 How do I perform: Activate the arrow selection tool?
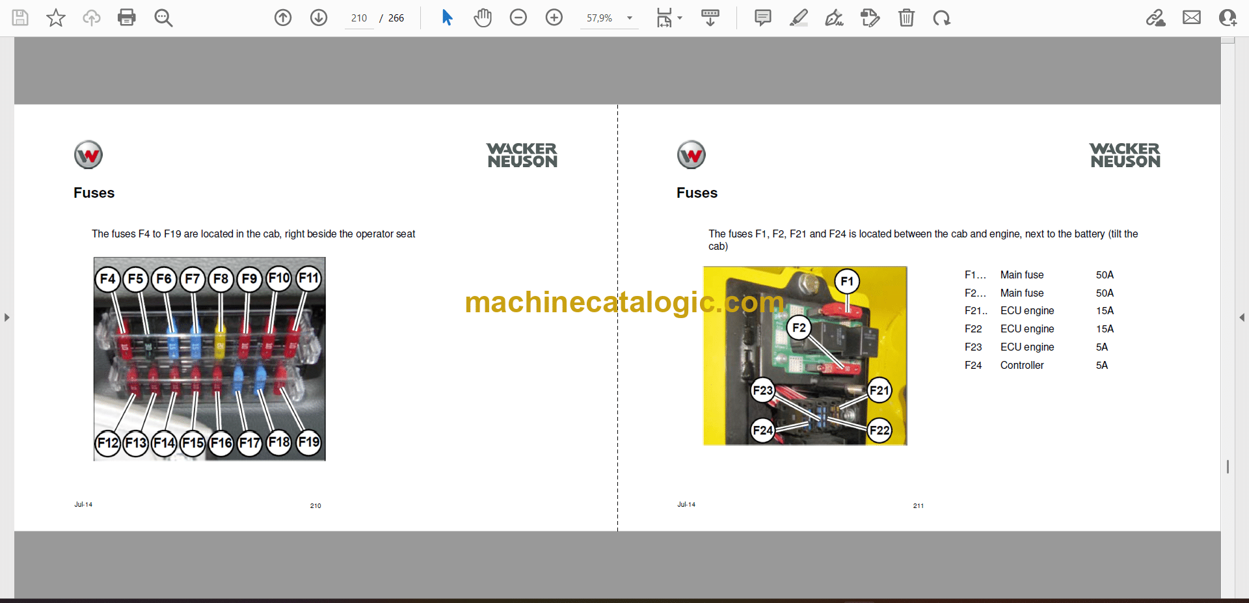click(447, 18)
